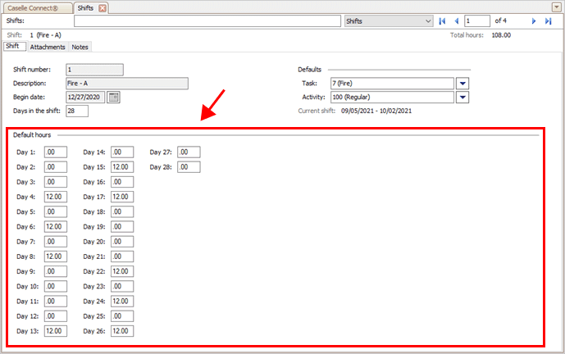
Task: Select the Shift tab
Action: click(12, 47)
